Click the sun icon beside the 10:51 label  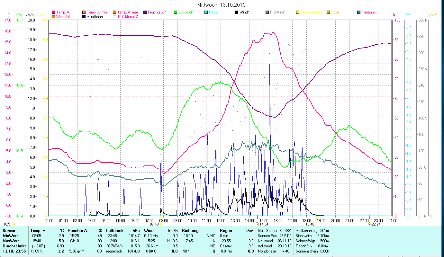(x=14, y=224)
